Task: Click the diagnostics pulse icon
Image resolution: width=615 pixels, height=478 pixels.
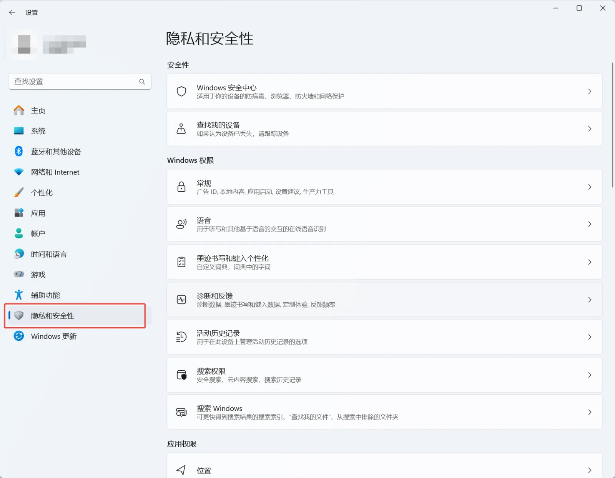Action: point(181,300)
